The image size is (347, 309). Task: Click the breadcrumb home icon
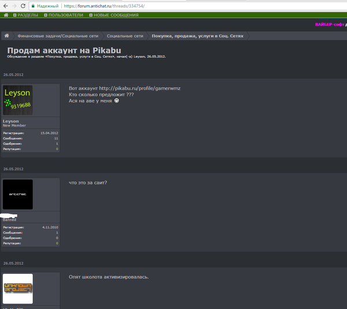coord(7,36)
